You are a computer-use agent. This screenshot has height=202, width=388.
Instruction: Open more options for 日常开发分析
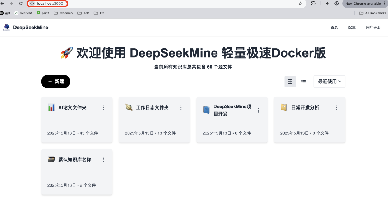click(x=336, y=108)
